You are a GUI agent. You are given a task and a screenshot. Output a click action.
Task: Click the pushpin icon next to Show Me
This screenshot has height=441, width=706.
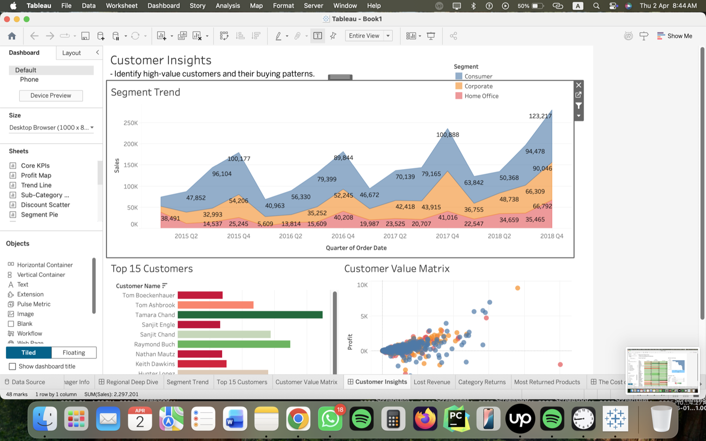click(644, 36)
